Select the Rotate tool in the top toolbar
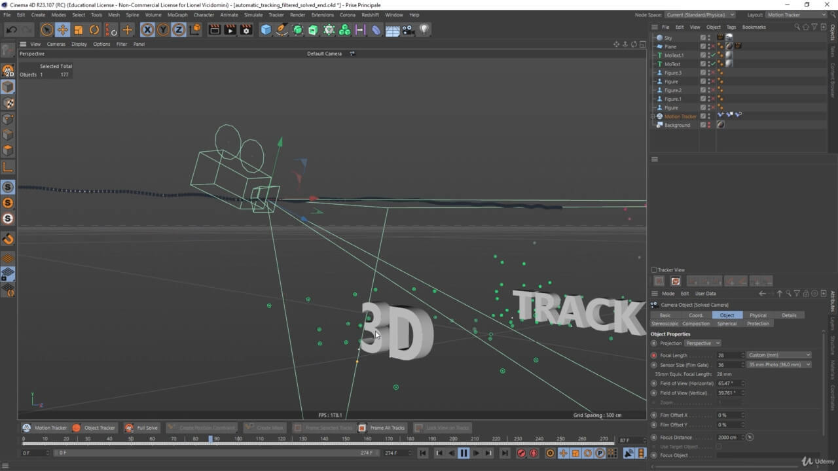This screenshot has height=471, width=838. 94,29
